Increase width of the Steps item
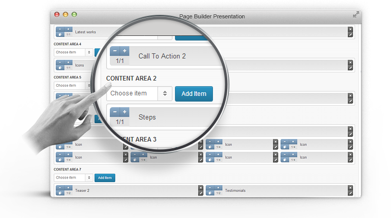 point(125,112)
